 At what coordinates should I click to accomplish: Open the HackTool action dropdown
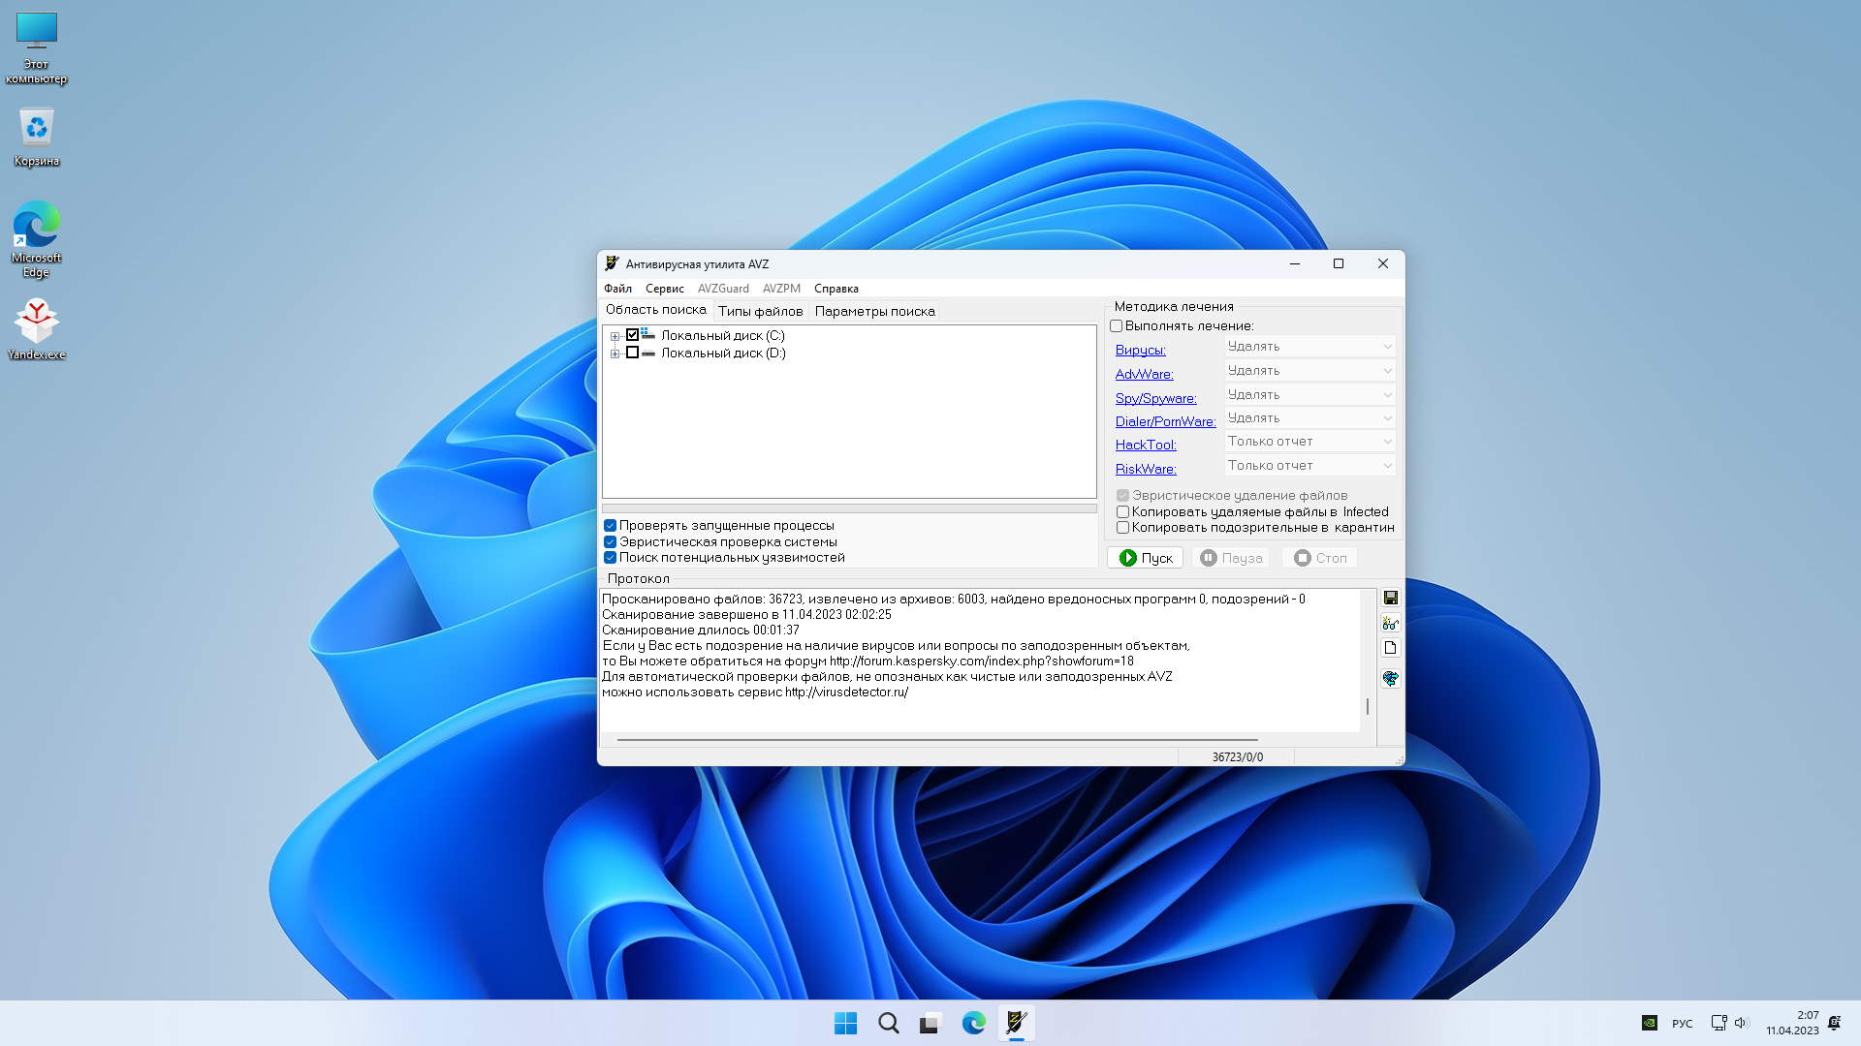point(1309,442)
